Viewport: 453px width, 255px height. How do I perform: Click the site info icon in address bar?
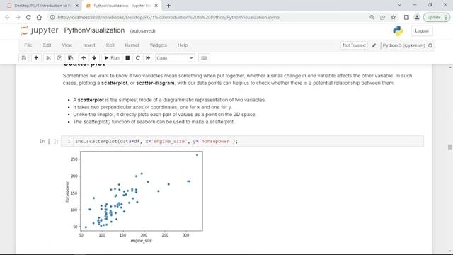click(52, 17)
